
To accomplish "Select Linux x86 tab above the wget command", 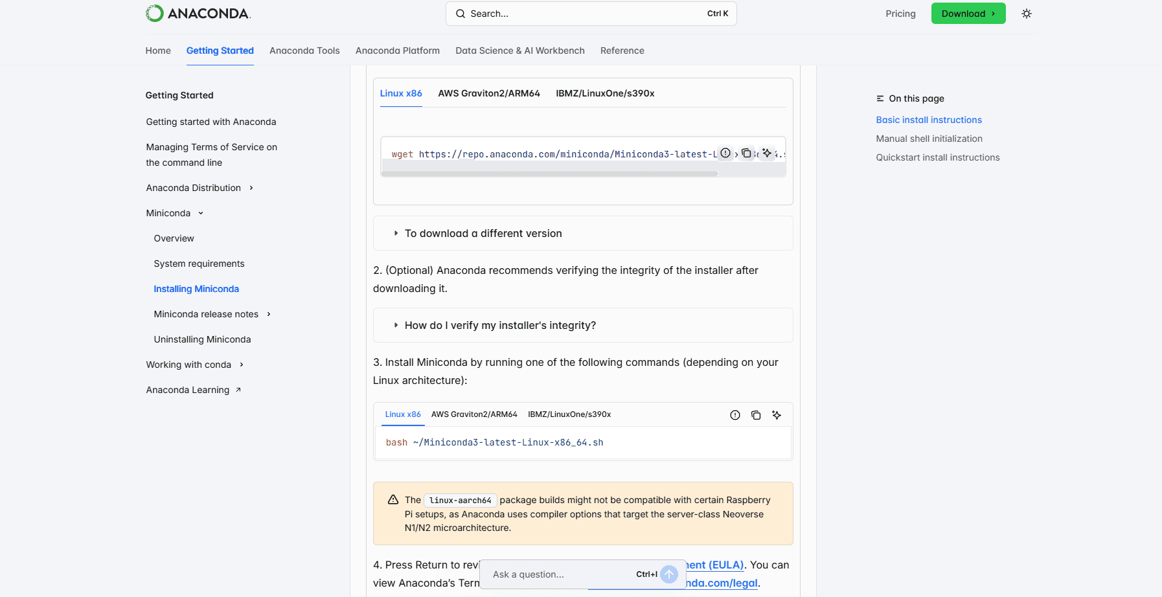I will tap(401, 93).
